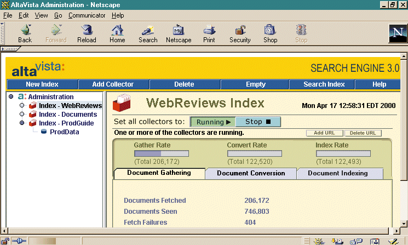The height and width of the screenshot is (245, 408).
Task: Open the browser Help menu
Action: click(118, 15)
